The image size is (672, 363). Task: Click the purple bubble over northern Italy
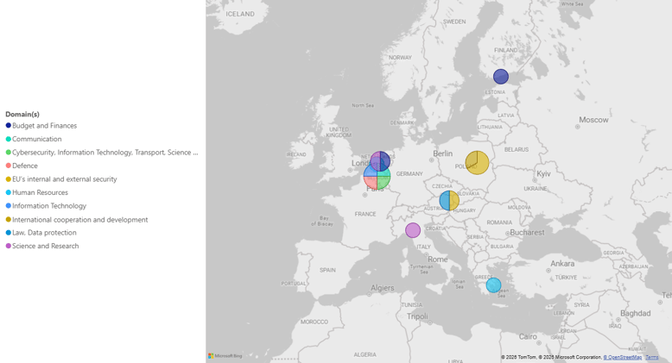[x=413, y=230]
